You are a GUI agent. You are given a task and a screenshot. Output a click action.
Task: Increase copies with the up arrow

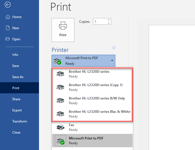[x=109, y=20]
